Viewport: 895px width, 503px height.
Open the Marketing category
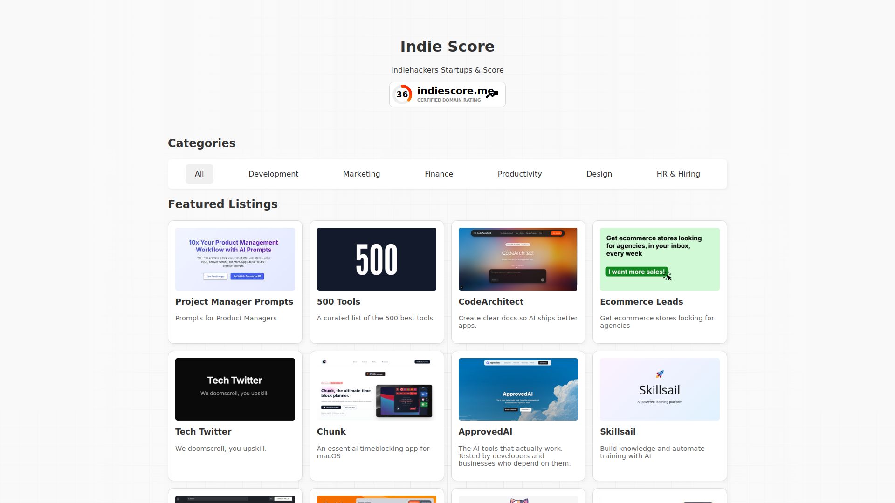361,174
